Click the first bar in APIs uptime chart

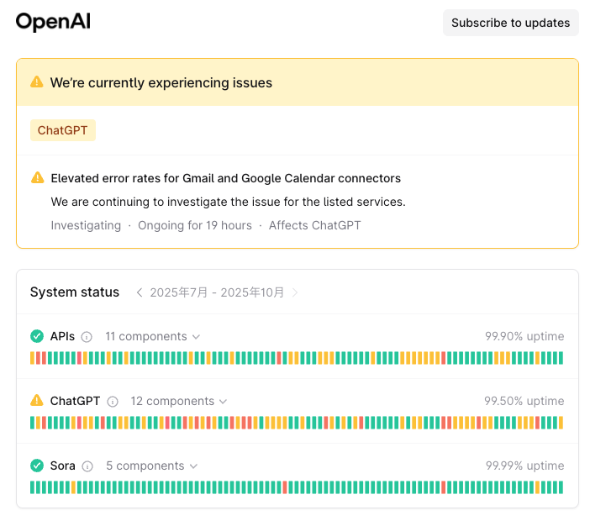[33, 358]
